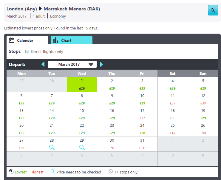Select March 26 fare £90

203,129
